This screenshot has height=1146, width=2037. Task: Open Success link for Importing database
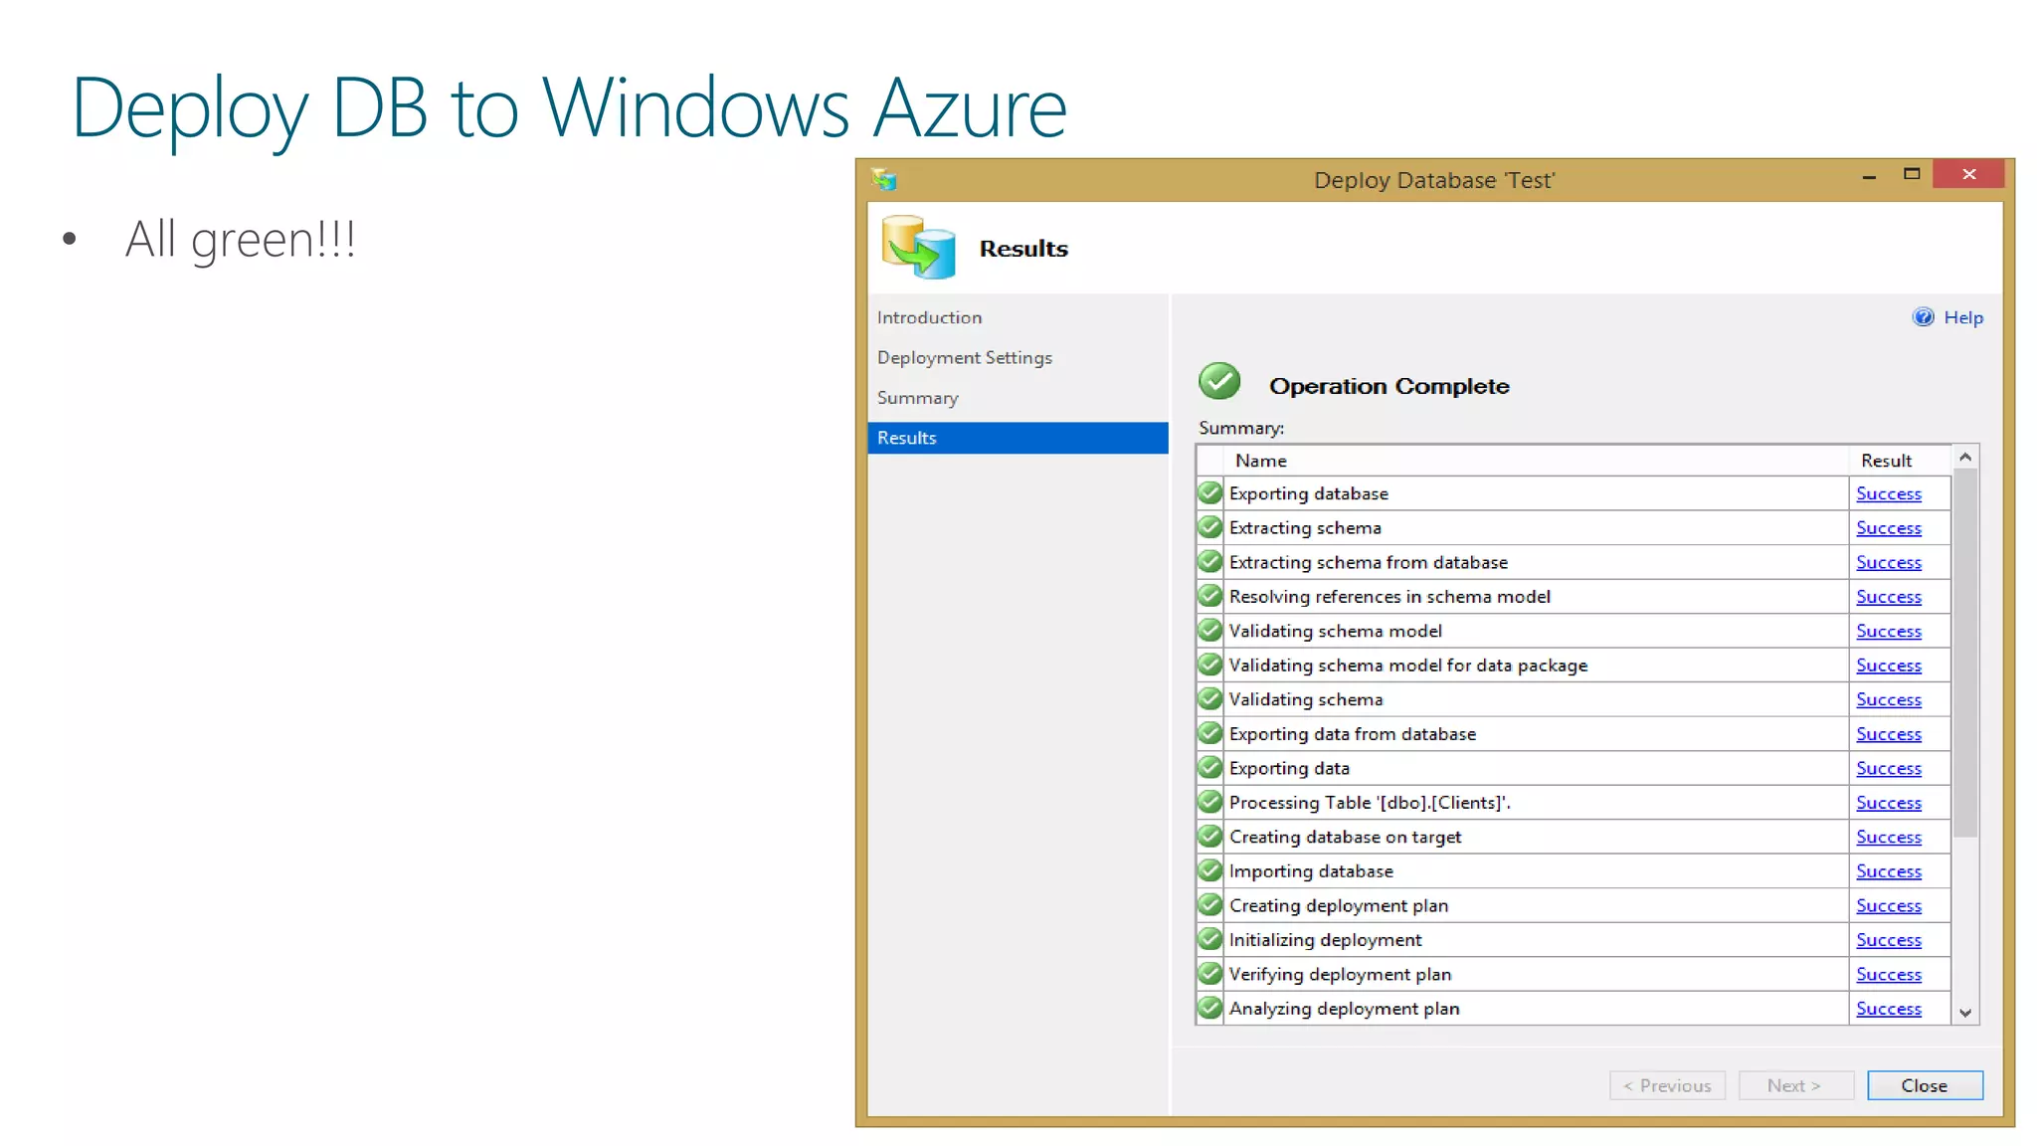(x=1888, y=871)
